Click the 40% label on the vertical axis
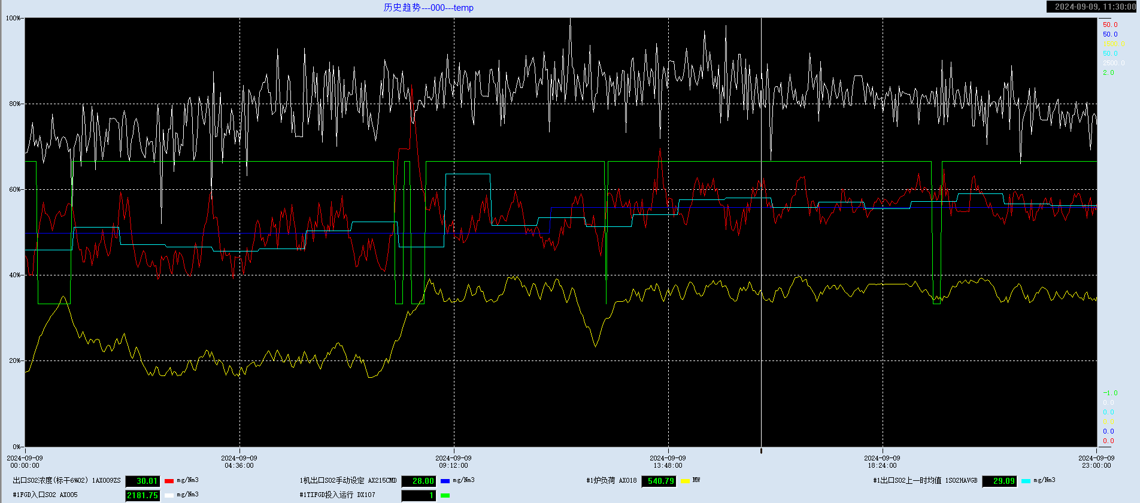 coord(15,275)
